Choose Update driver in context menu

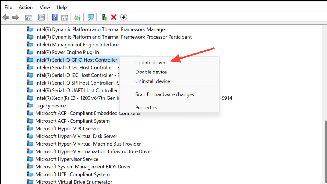point(150,62)
